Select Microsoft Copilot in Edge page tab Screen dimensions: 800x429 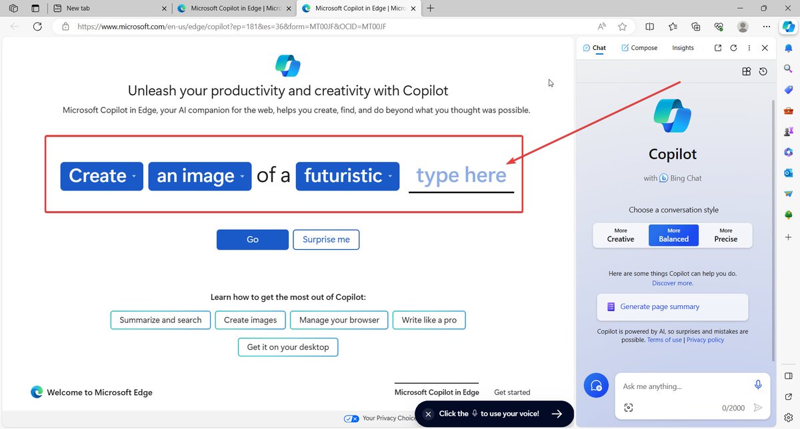click(x=437, y=392)
